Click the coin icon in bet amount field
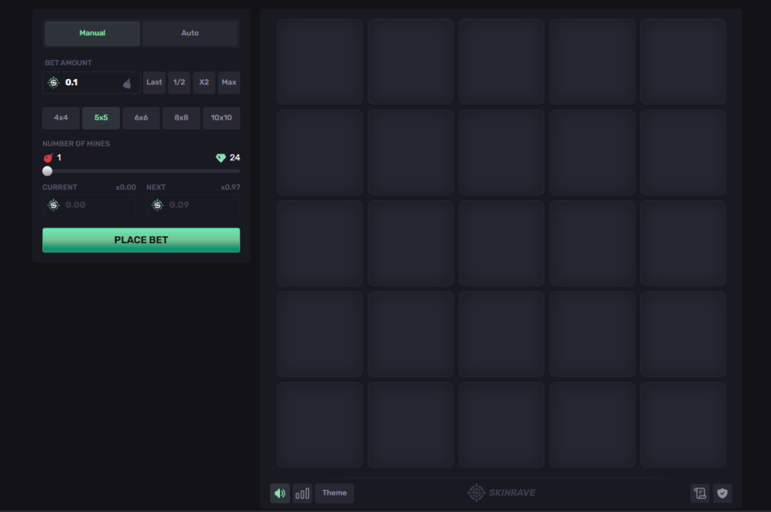The height and width of the screenshot is (512, 771). [x=53, y=83]
